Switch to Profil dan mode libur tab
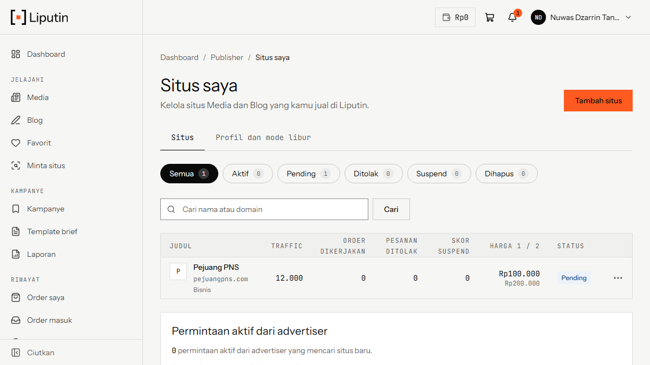The width and height of the screenshot is (650, 365). click(x=263, y=137)
